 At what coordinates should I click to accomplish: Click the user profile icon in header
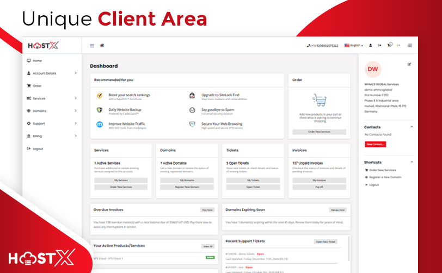coord(370,45)
